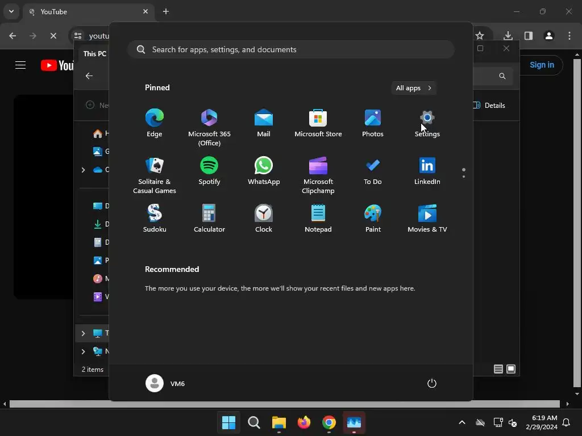The height and width of the screenshot is (436, 582).
Task: Launch the To Do app
Action: (x=373, y=171)
